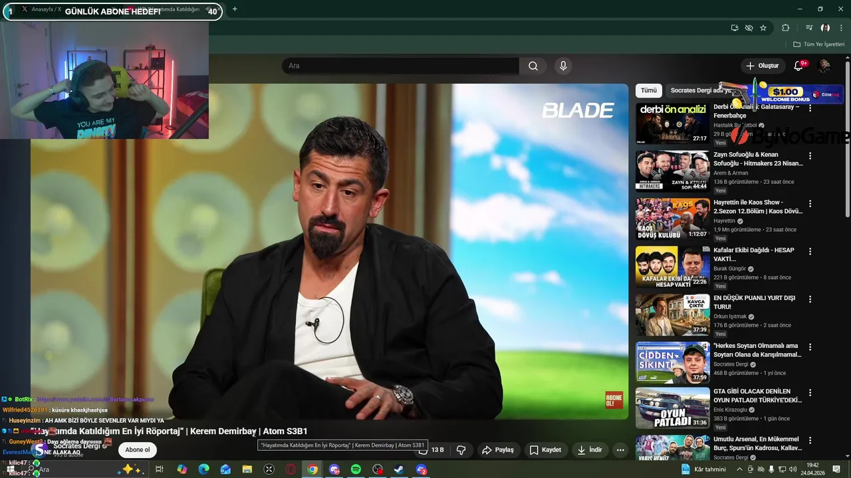Click Enis Kirazoğlu channel name
This screenshot has height=478, width=851.
731,410
